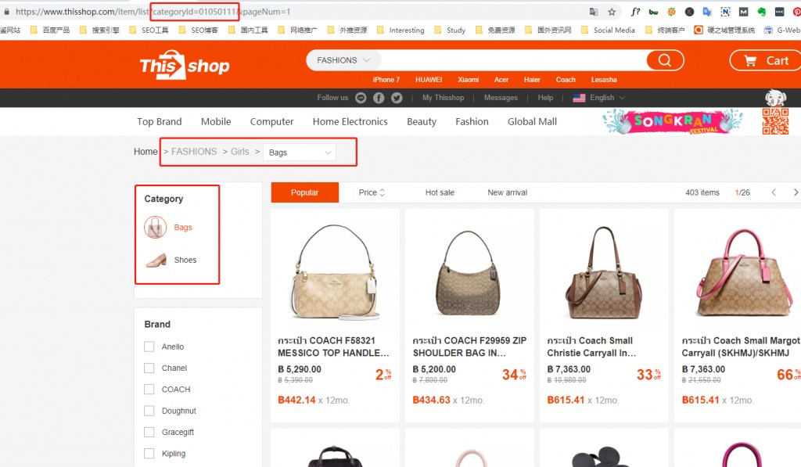Viewport: 801px width, 467px height.
Task: Click the US flag language icon
Action: click(x=579, y=98)
